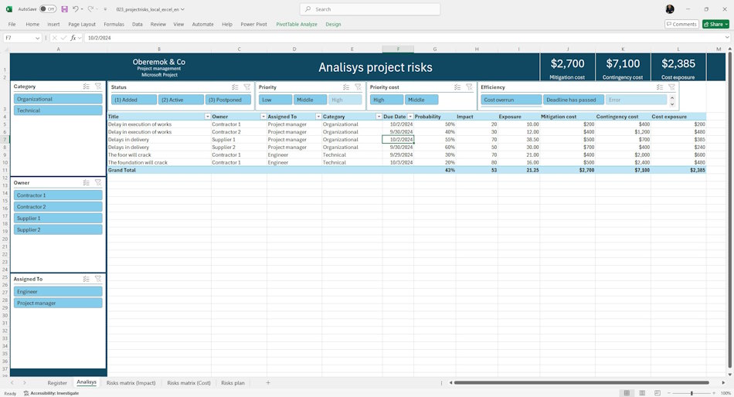Clear filter on Priority cost slicer
This screenshot has width=734, height=397.
pyautogui.click(x=469, y=87)
